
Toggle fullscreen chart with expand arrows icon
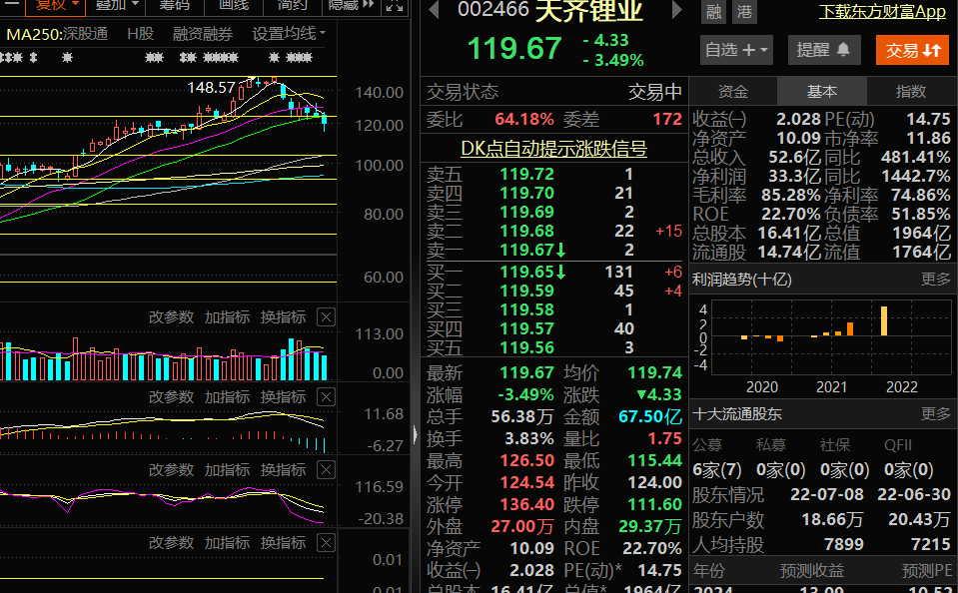[394, 6]
